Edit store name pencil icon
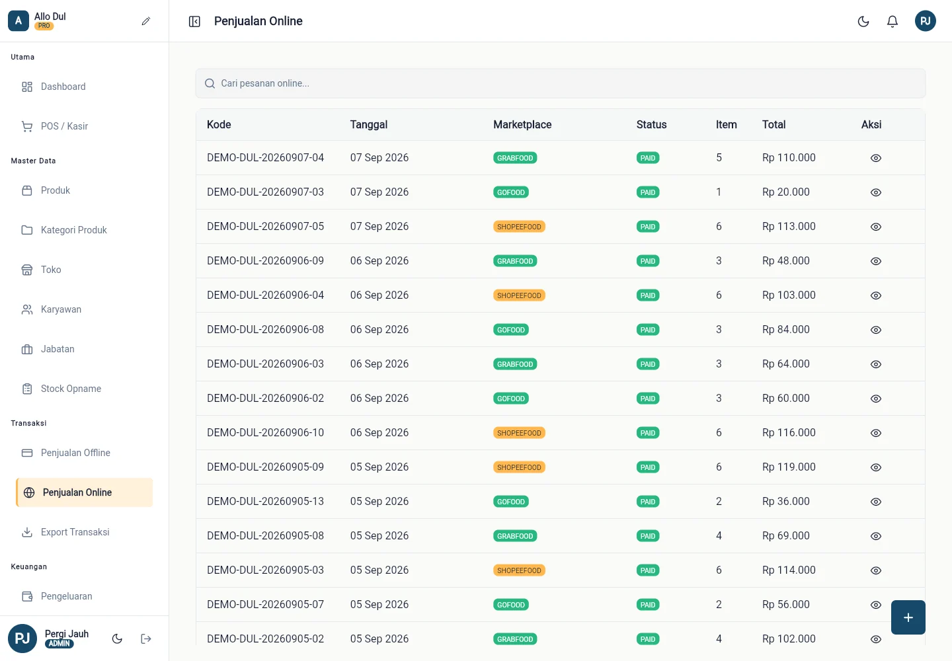This screenshot has width=952, height=661. coord(146,21)
